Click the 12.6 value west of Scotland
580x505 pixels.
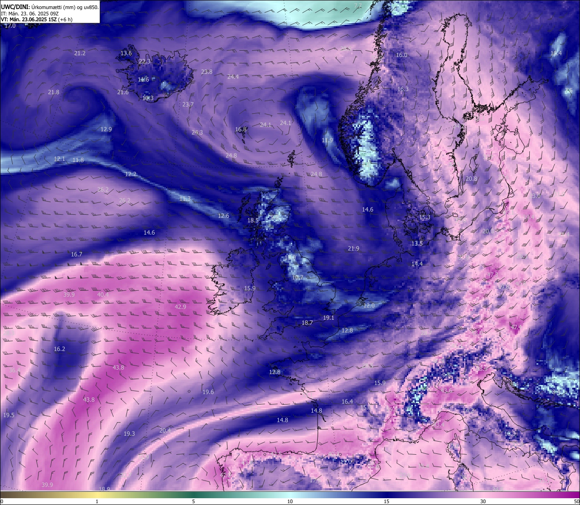(223, 216)
